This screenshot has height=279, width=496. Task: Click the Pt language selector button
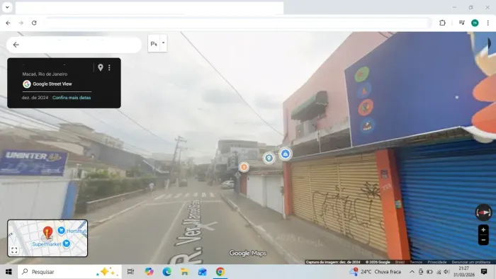[154, 44]
